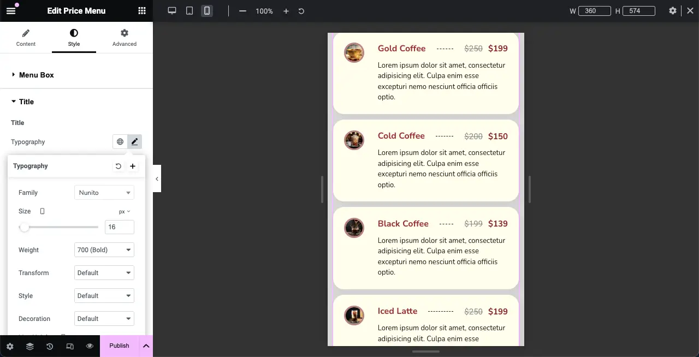This screenshot has width=699, height=357.
Task: Click the height field showing 574
Action: 639,11
